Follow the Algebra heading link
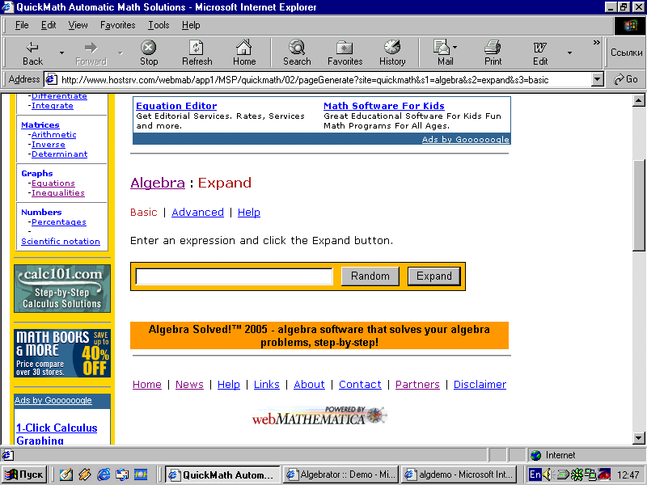 pos(158,183)
